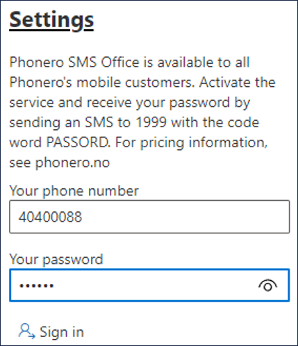Click the phrase receive your password
Screen dimensions: 298x346
(158, 103)
